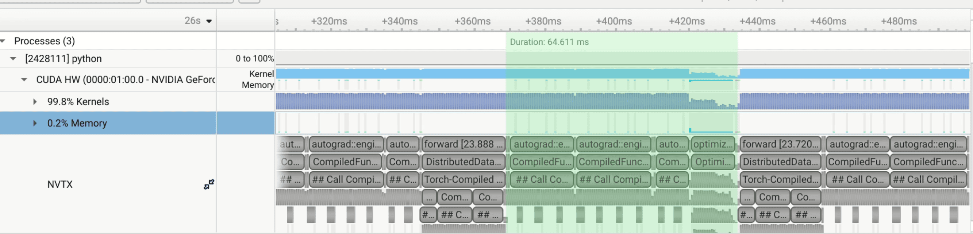Select DistributedData block under forward [23.888
Viewport: 973px width, 234px height.
click(463, 162)
